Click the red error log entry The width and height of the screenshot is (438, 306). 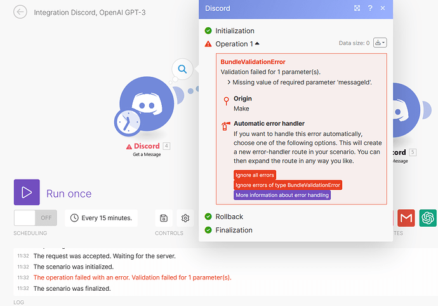[133, 277]
